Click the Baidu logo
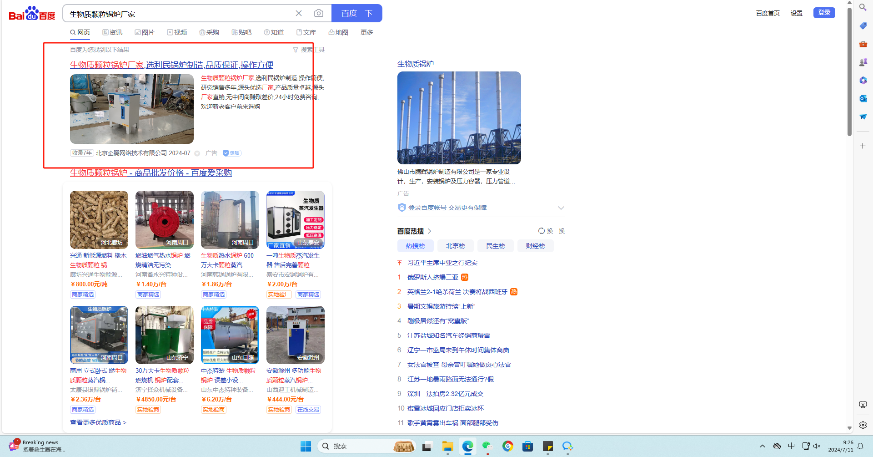This screenshot has height=457, width=873. [32, 14]
